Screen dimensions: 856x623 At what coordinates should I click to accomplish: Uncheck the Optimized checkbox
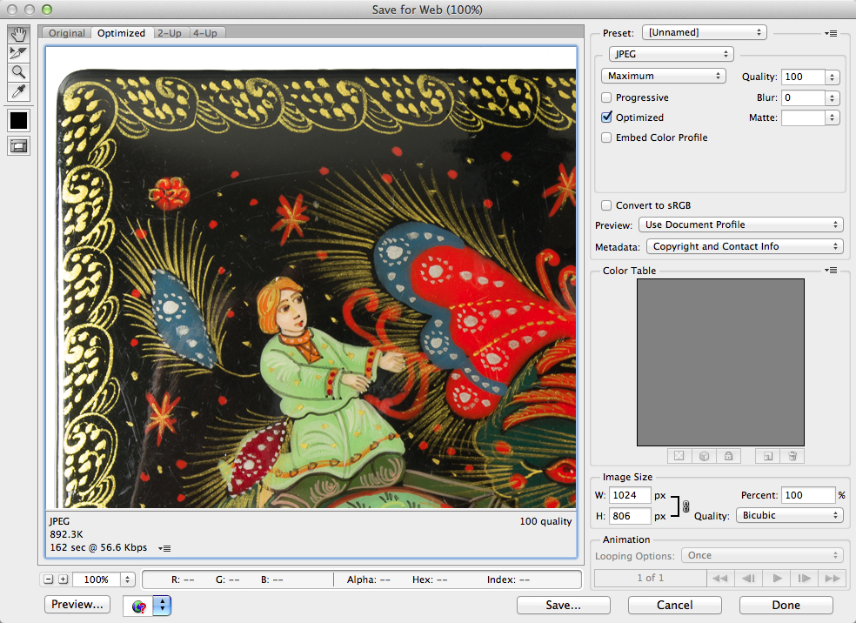click(606, 117)
